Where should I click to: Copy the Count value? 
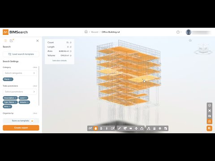click(x=71, y=42)
